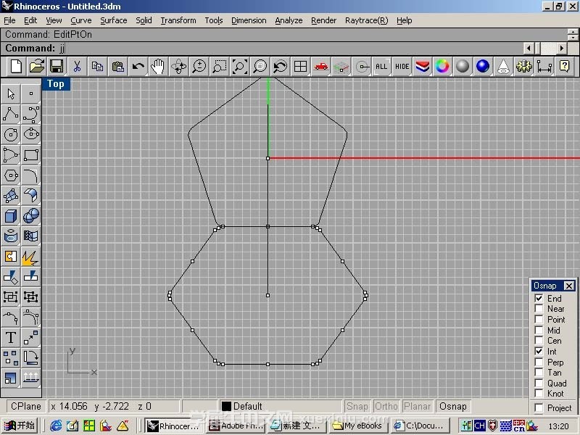Enable the Quad osnap checkbox
This screenshot has height=435, width=580.
539,383
